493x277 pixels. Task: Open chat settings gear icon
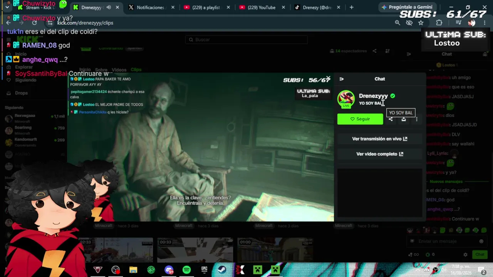[465, 255]
